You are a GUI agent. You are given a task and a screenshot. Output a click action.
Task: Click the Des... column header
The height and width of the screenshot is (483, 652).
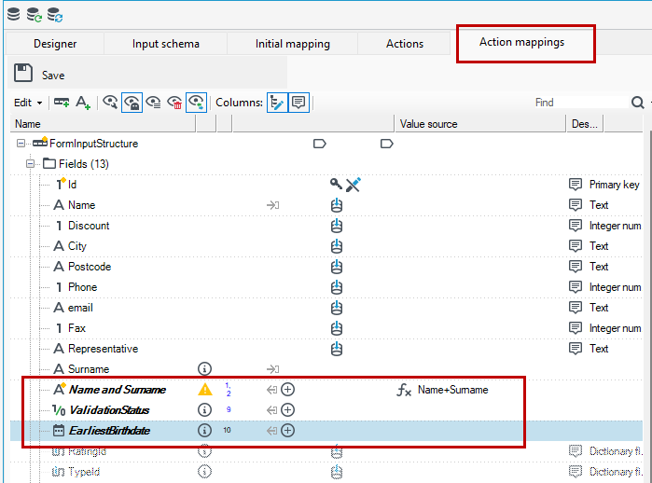tap(585, 124)
